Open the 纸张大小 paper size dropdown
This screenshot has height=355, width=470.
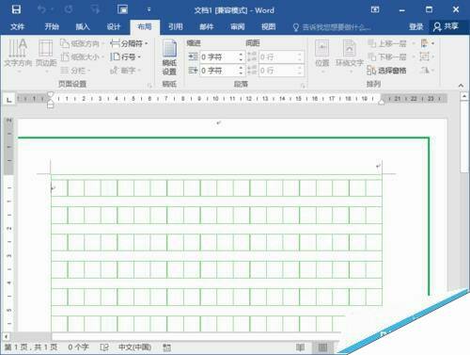pos(82,56)
